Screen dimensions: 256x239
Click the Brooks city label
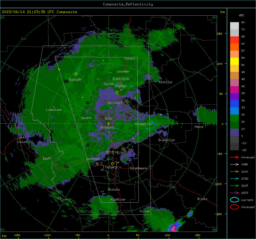click(202, 199)
